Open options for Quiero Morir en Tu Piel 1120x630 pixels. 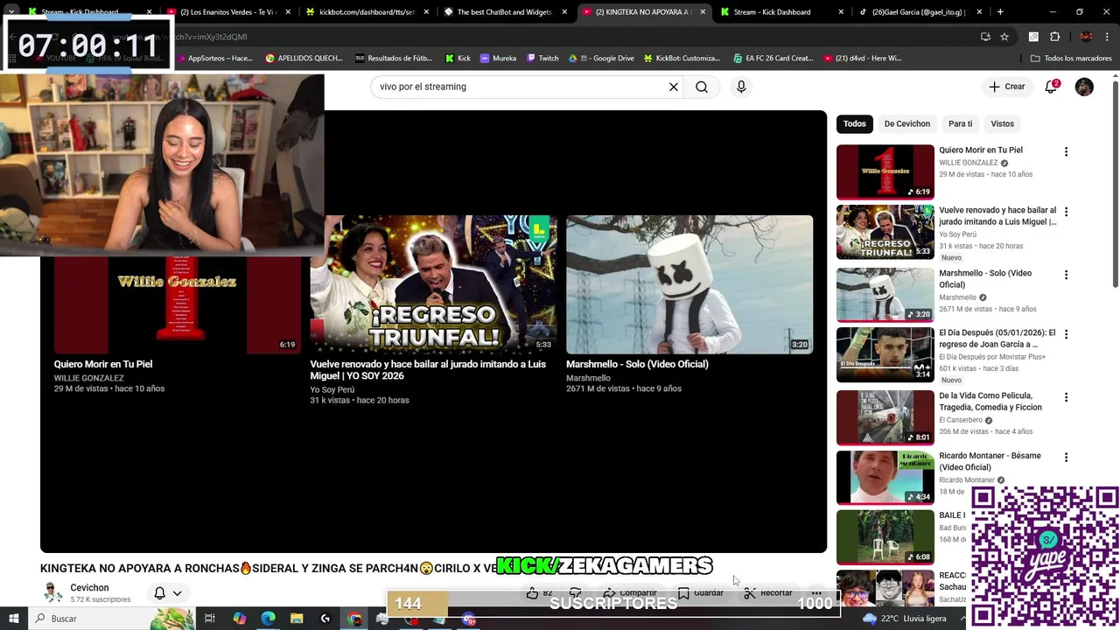tap(1066, 151)
